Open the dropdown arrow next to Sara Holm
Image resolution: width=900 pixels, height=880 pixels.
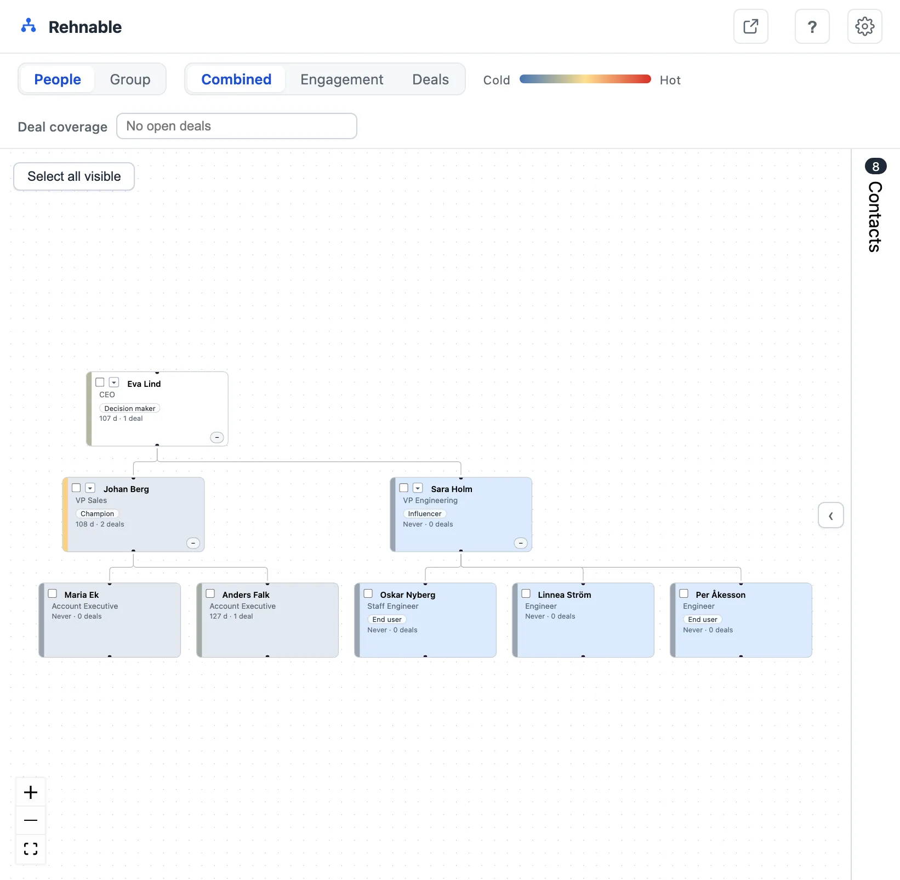[x=418, y=488]
